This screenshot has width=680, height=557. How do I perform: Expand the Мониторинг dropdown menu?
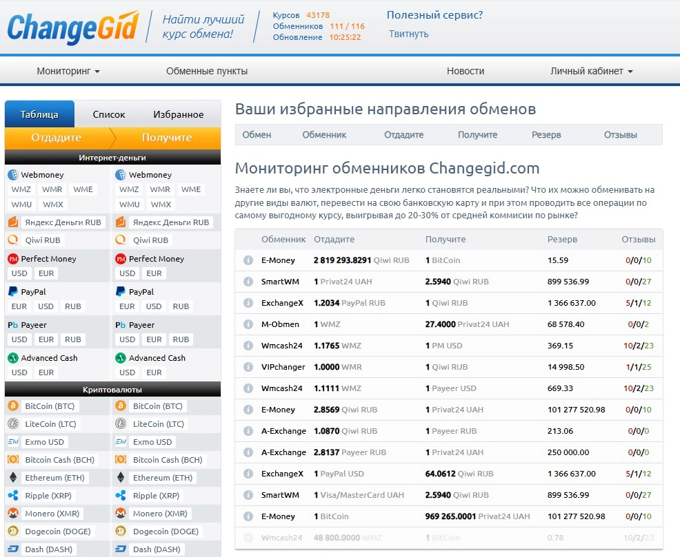pos(68,71)
